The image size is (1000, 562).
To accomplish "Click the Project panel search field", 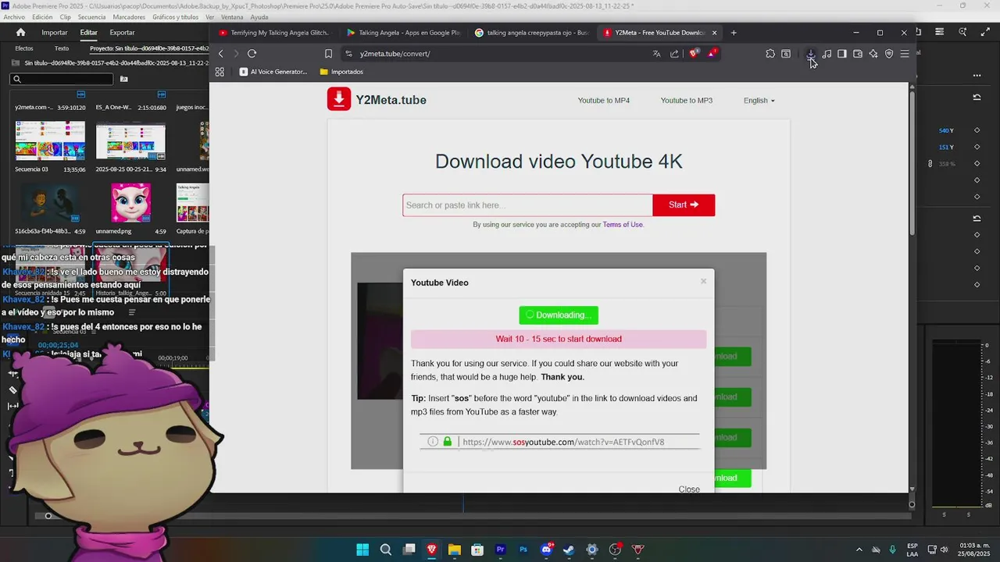I will (62, 79).
